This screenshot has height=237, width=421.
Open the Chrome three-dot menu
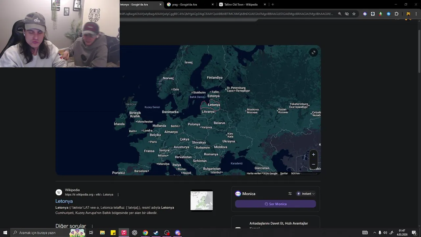416,14
